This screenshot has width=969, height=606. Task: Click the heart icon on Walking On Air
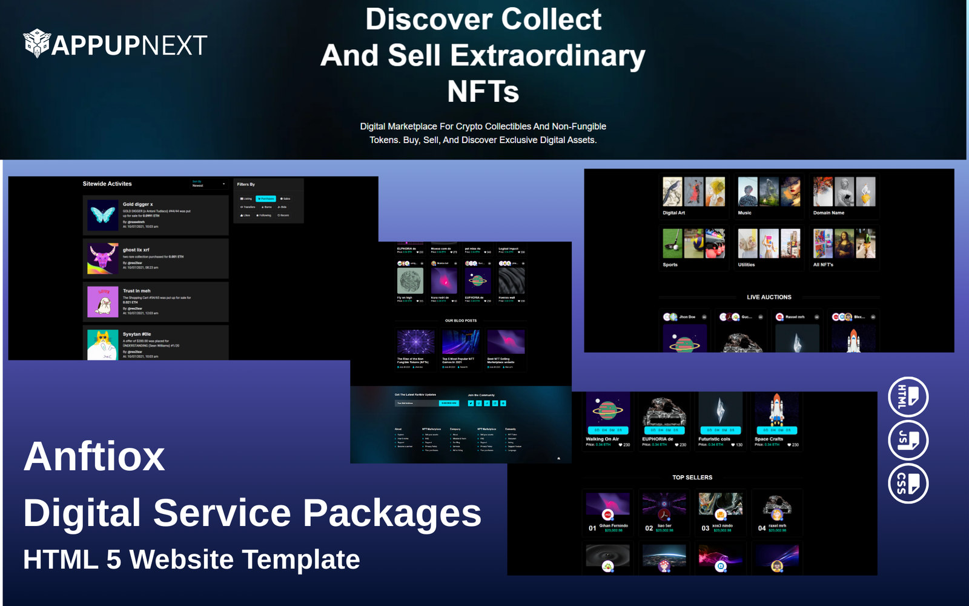click(x=620, y=445)
